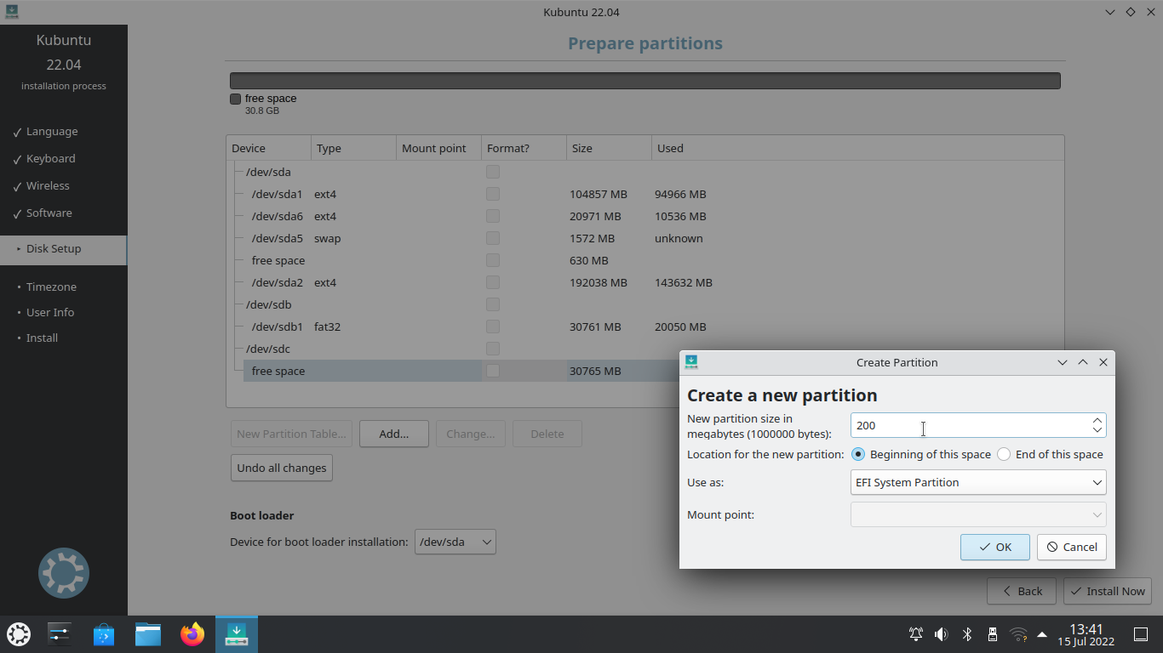Launch Firefox from the taskbar
Image resolution: width=1163 pixels, height=653 pixels.
pos(192,634)
